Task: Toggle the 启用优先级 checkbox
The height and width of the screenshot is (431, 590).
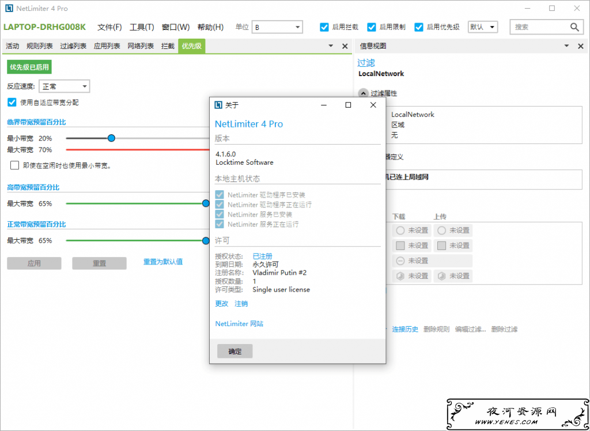Action: click(419, 27)
